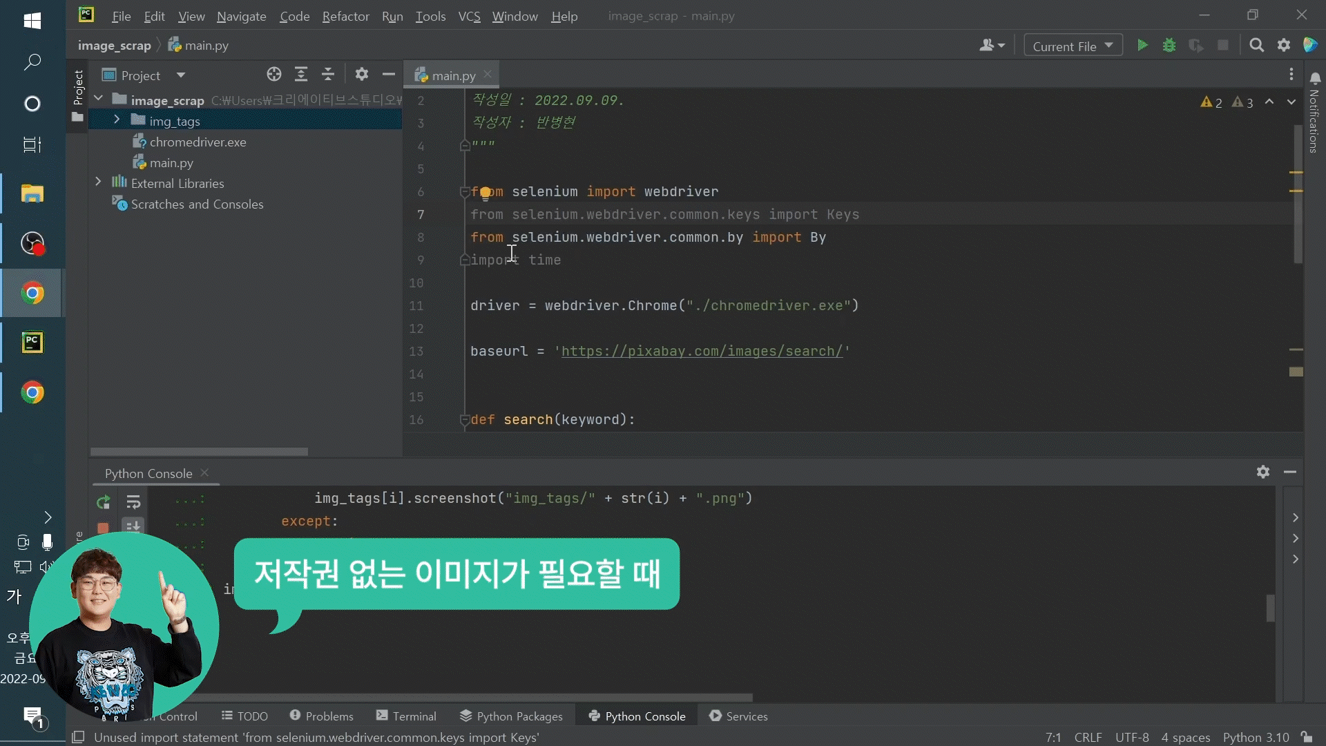The width and height of the screenshot is (1326, 746).
Task: Open the Refactor menu
Action: click(x=345, y=16)
